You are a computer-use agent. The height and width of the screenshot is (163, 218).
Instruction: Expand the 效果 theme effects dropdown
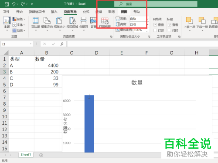19,30
